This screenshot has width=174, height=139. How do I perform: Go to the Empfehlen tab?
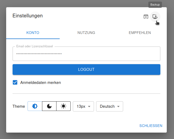pos(140,33)
